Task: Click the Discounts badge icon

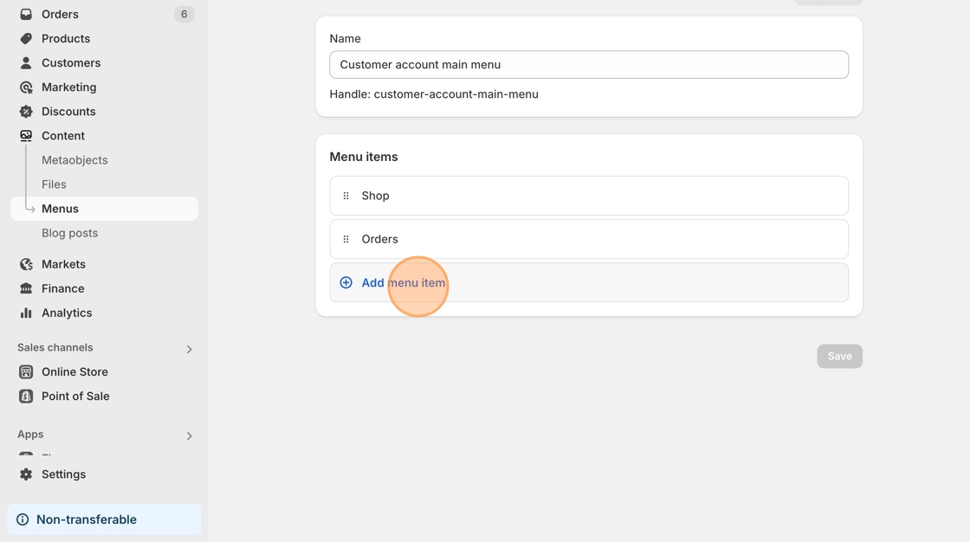Action: pos(26,111)
